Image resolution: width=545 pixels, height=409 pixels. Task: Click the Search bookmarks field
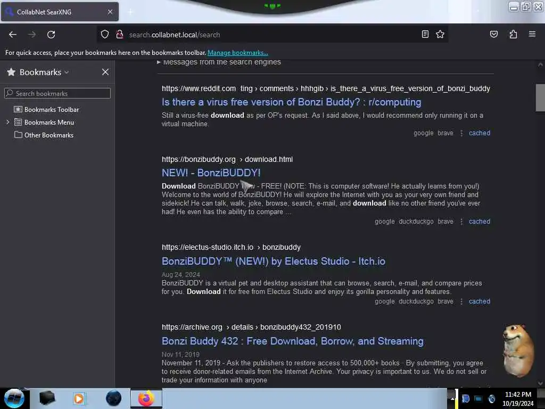(x=57, y=93)
